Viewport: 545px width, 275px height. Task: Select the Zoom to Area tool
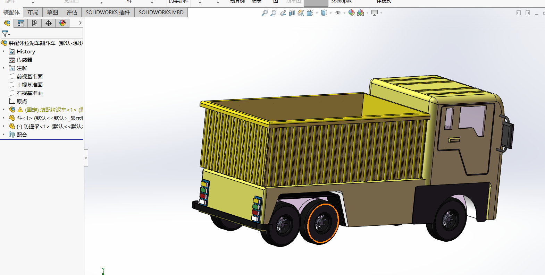(x=274, y=13)
